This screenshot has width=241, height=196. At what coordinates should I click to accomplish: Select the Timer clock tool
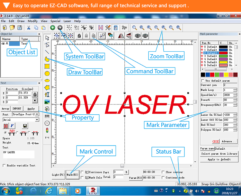[x=47, y=123]
